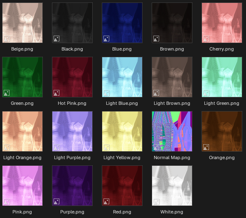This screenshot has width=246, height=218.
Task: Click the image type icon on Brown.png
Action: pos(156,39)
